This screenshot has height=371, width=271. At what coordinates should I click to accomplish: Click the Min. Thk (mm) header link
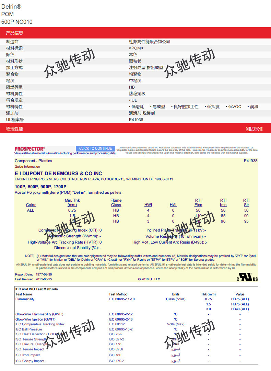pos(72,203)
